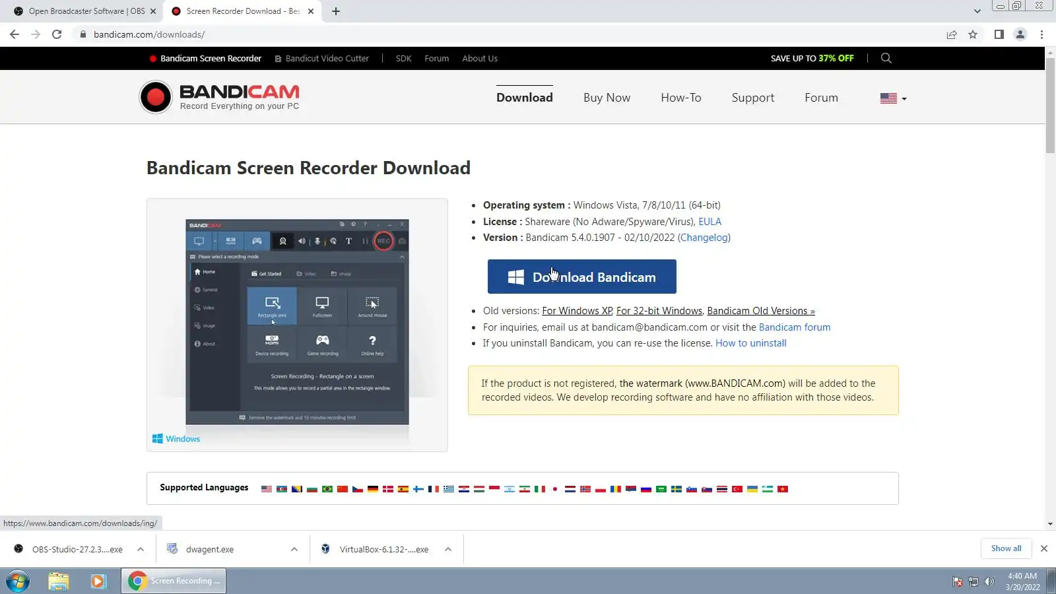Open the EULA link
This screenshot has height=594, width=1056.
(x=709, y=222)
